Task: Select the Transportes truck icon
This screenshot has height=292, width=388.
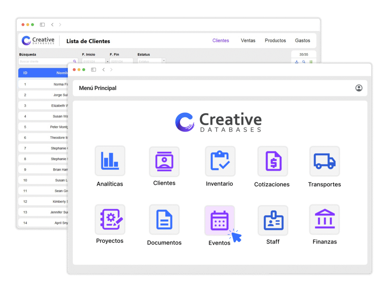Action: [324, 161]
